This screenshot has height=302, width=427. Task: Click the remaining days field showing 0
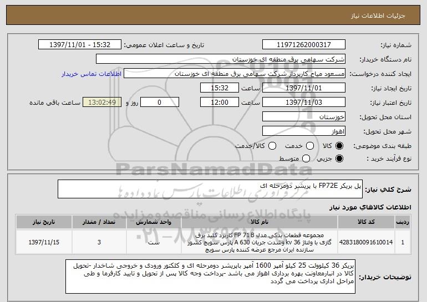pos(160,103)
